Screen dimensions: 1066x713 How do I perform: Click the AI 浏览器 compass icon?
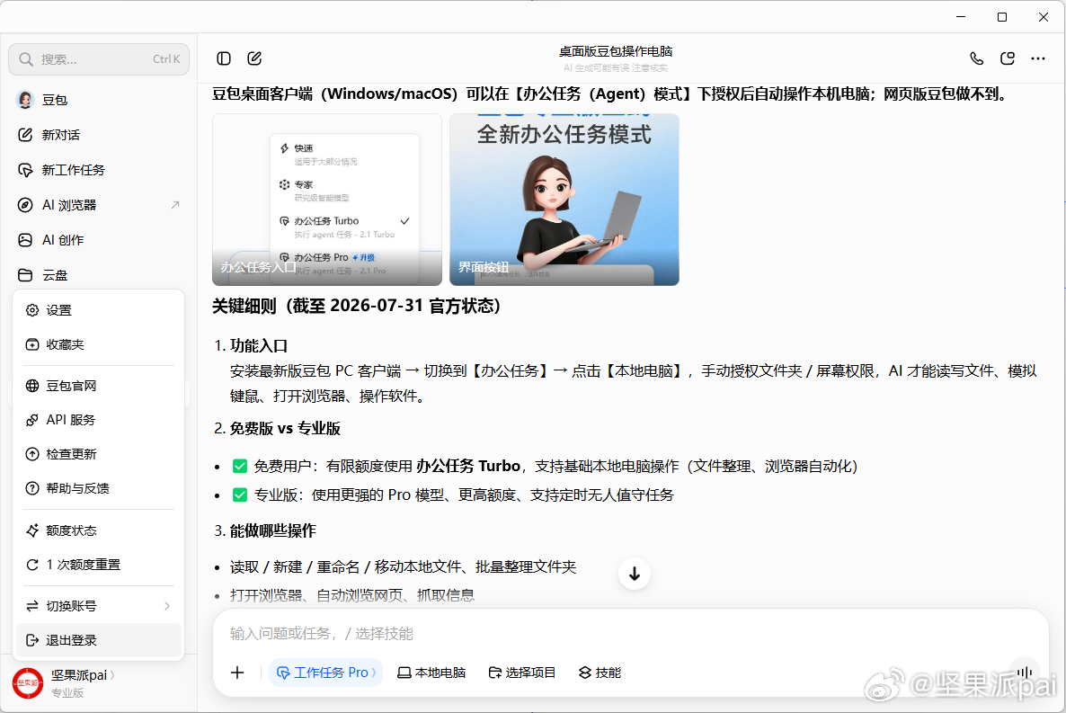[x=25, y=205]
